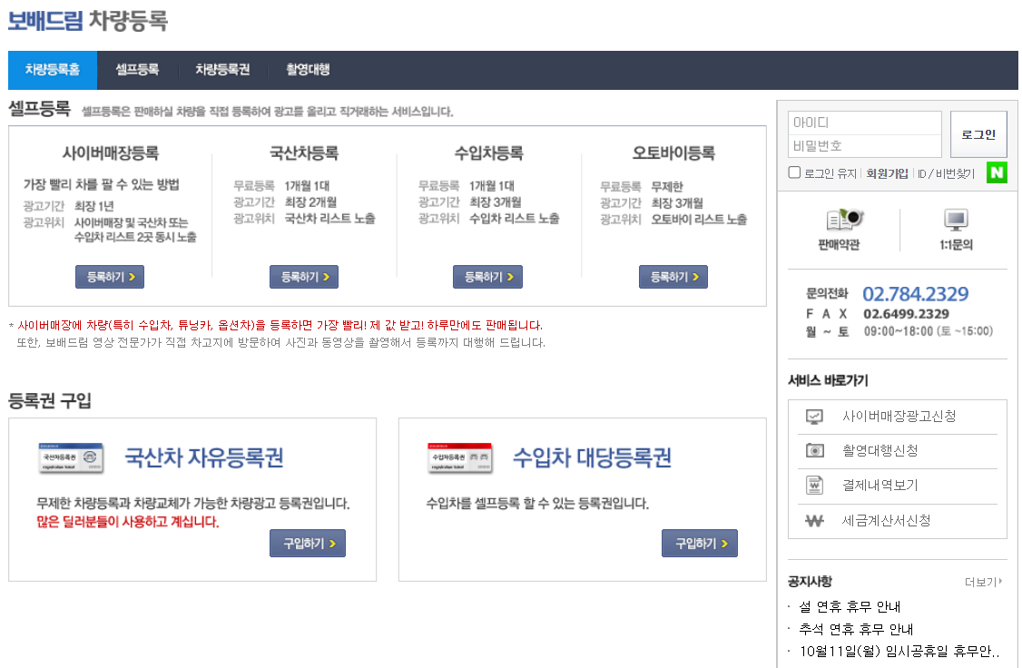Open the 설 연휴 휴무 안내 notice

(x=850, y=606)
